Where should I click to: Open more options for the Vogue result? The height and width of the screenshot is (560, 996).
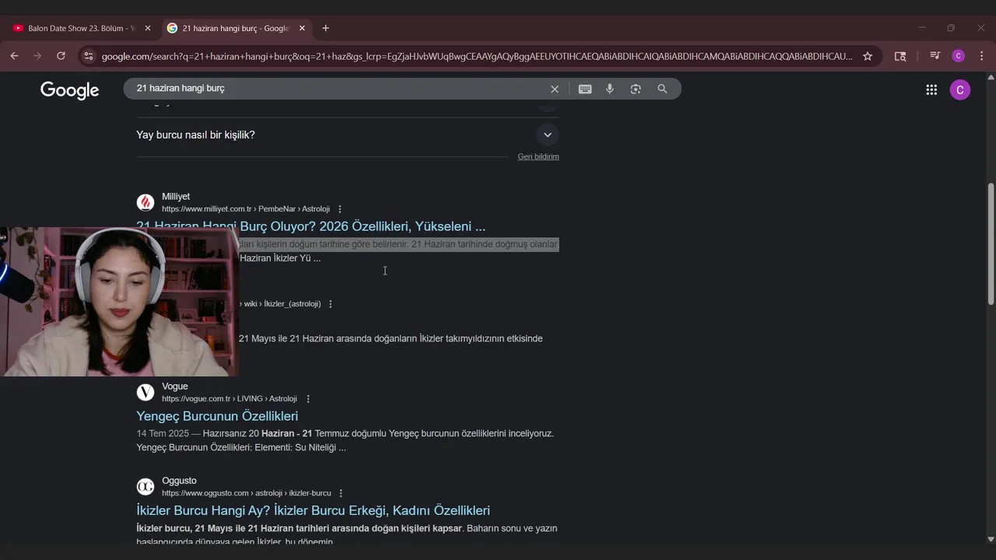pos(308,399)
